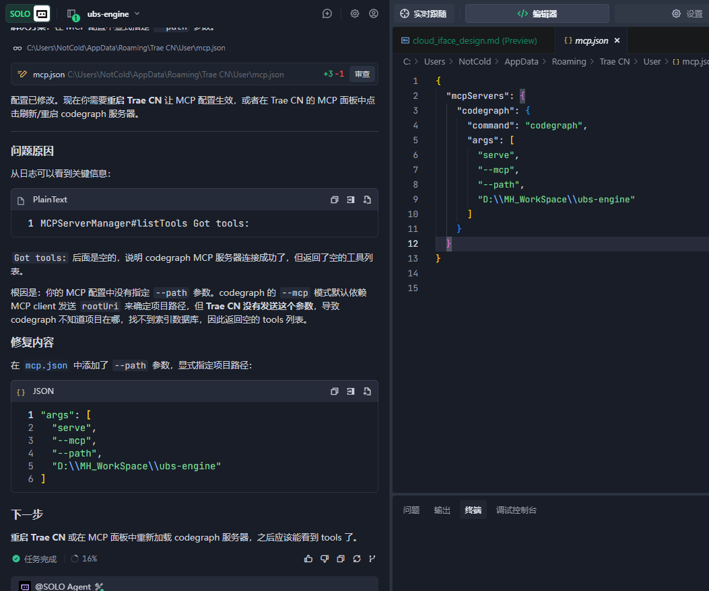The height and width of the screenshot is (591, 709).
Task: Open the 终端 panel tab
Action: click(x=473, y=510)
